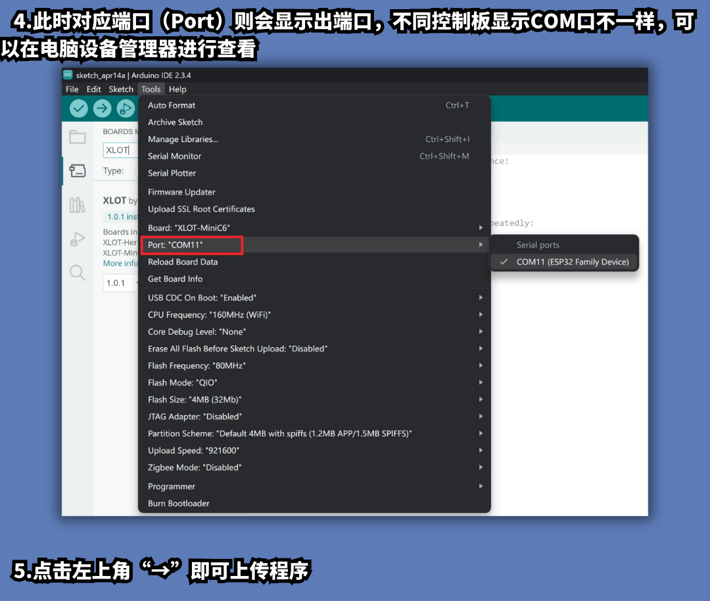Expand CPU Frequency submenu
This screenshot has width=710, height=601.
pyautogui.click(x=314, y=315)
